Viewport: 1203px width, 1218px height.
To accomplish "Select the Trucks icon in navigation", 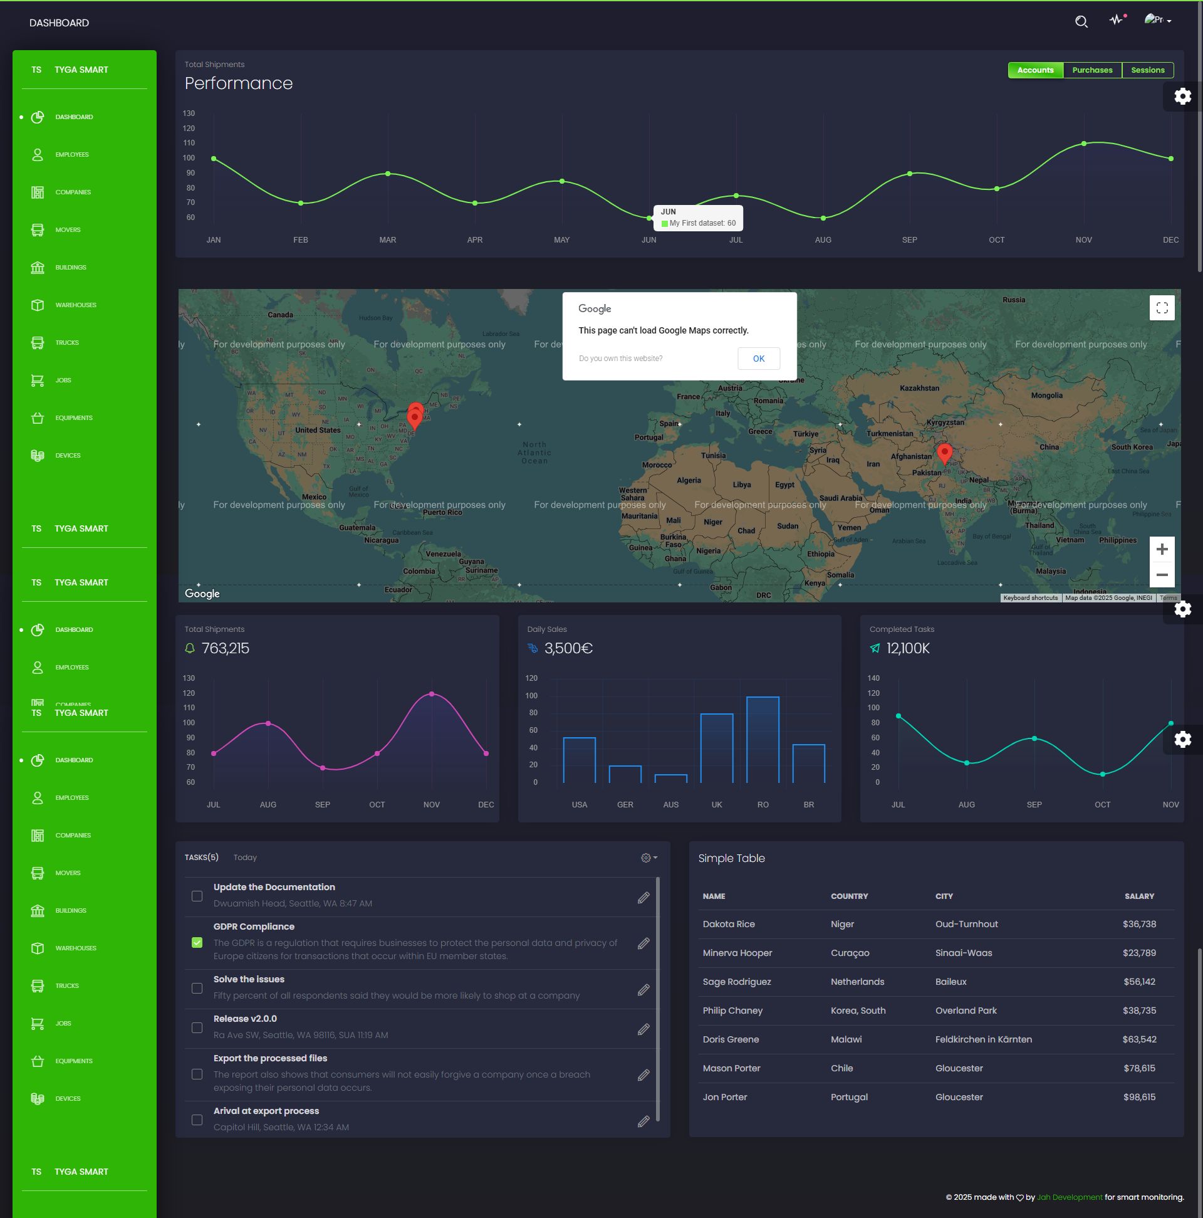I will click(x=38, y=343).
